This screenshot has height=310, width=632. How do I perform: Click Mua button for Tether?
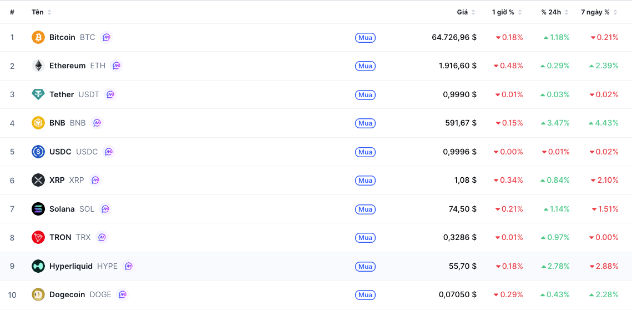click(x=365, y=95)
